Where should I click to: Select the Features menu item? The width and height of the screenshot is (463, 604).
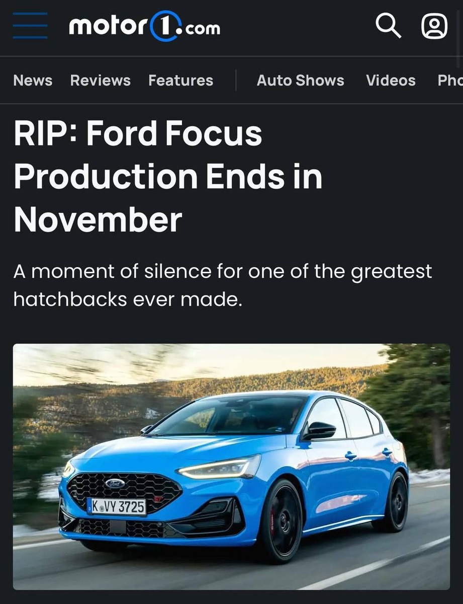pos(180,81)
